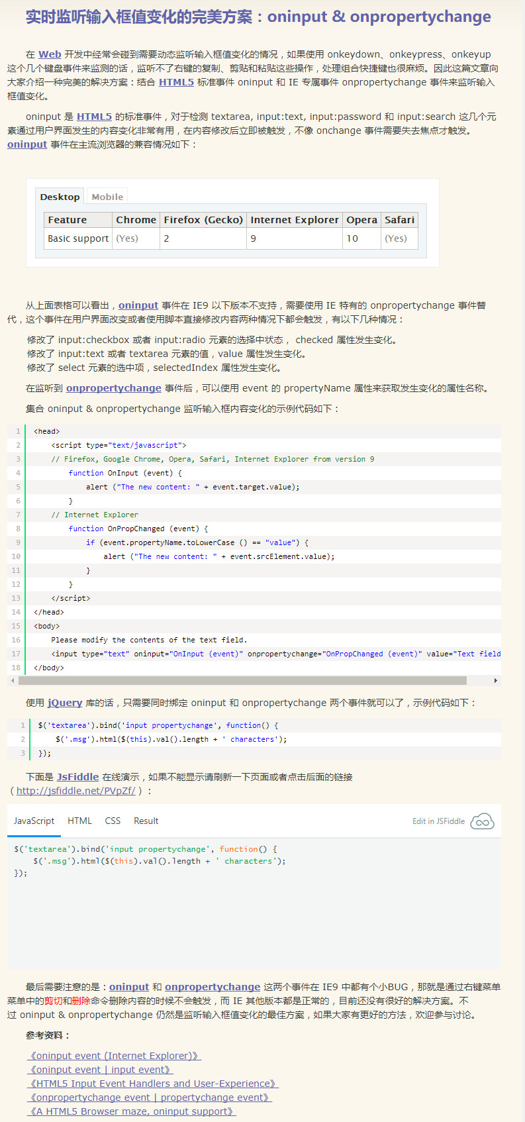Open the Web link in first paragraph
Viewport: 525px width, 1122px height.
click(50, 54)
